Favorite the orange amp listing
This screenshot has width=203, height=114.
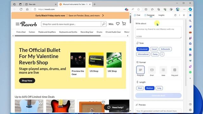[103, 102]
